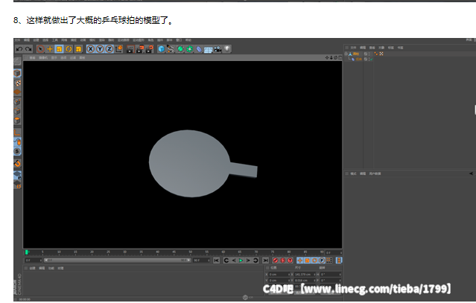
Task: Switch to Edges mode
Action: (x=17, y=111)
